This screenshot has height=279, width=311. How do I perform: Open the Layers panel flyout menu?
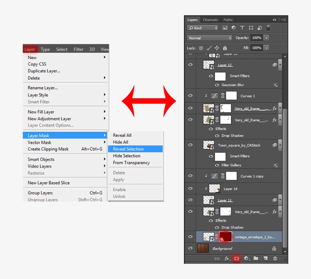(x=283, y=20)
